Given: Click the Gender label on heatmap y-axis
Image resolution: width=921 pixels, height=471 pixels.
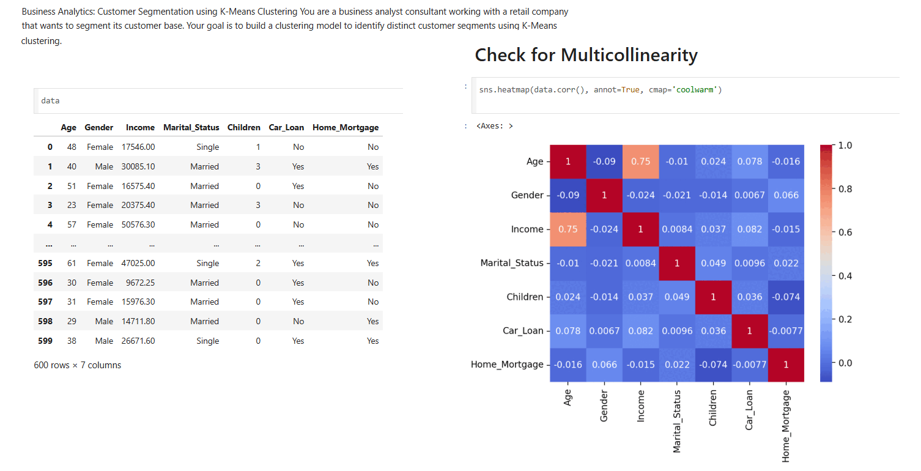Looking at the screenshot, I should tap(527, 195).
